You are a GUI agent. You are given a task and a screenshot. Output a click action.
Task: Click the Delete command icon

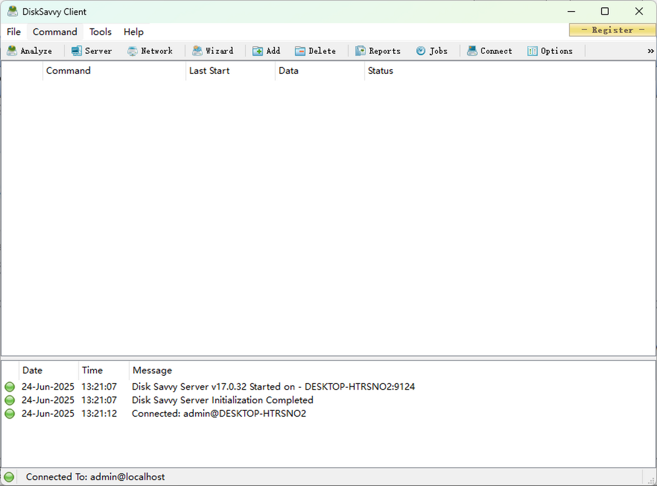pyautogui.click(x=315, y=50)
